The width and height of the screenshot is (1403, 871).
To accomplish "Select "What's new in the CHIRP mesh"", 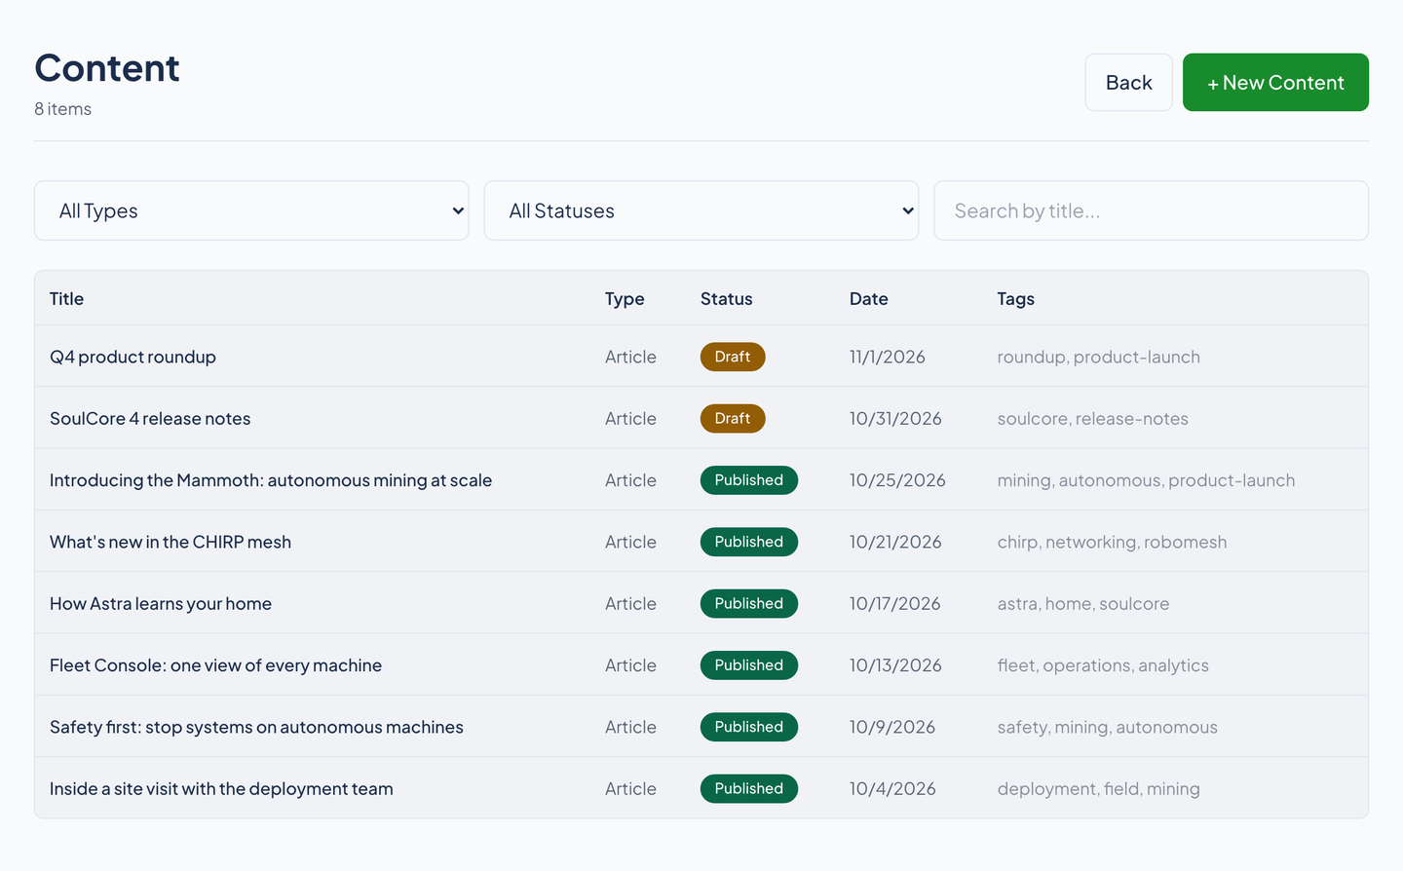I will (x=171, y=542).
